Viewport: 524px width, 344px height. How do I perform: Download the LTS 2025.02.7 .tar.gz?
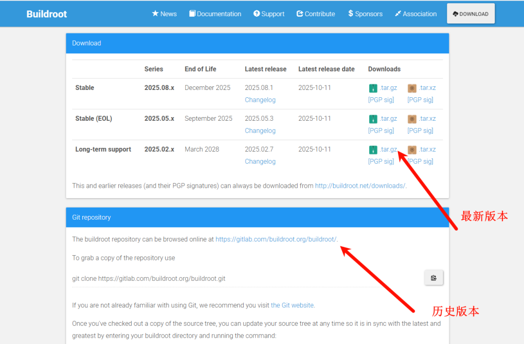(389, 150)
